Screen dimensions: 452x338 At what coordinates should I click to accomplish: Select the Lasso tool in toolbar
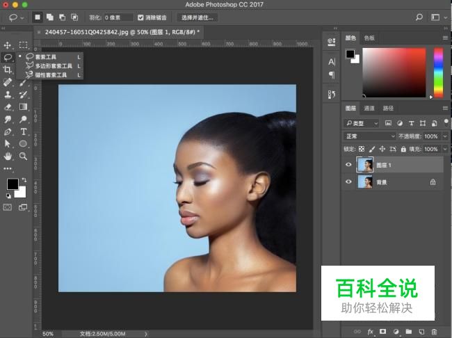8,57
